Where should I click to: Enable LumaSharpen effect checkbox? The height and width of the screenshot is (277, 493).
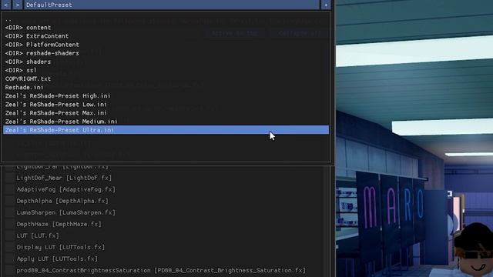point(9,212)
